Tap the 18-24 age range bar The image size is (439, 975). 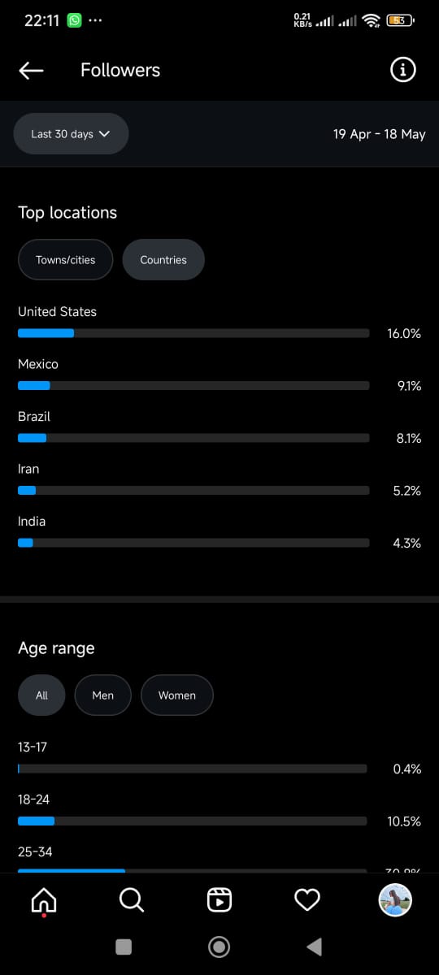193,821
